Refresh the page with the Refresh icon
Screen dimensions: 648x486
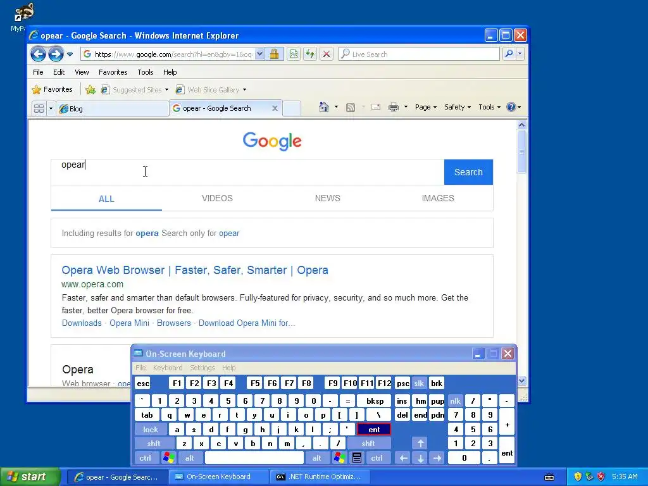coord(310,54)
